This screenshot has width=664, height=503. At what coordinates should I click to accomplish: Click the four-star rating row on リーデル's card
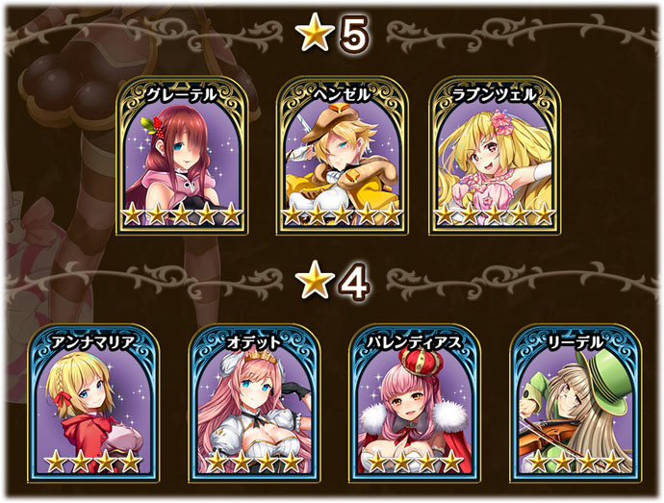(575, 462)
